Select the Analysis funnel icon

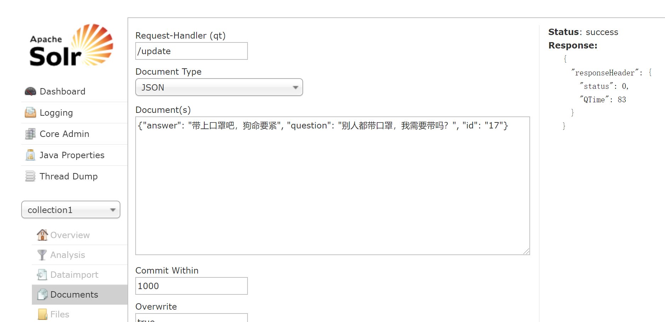[x=41, y=255]
